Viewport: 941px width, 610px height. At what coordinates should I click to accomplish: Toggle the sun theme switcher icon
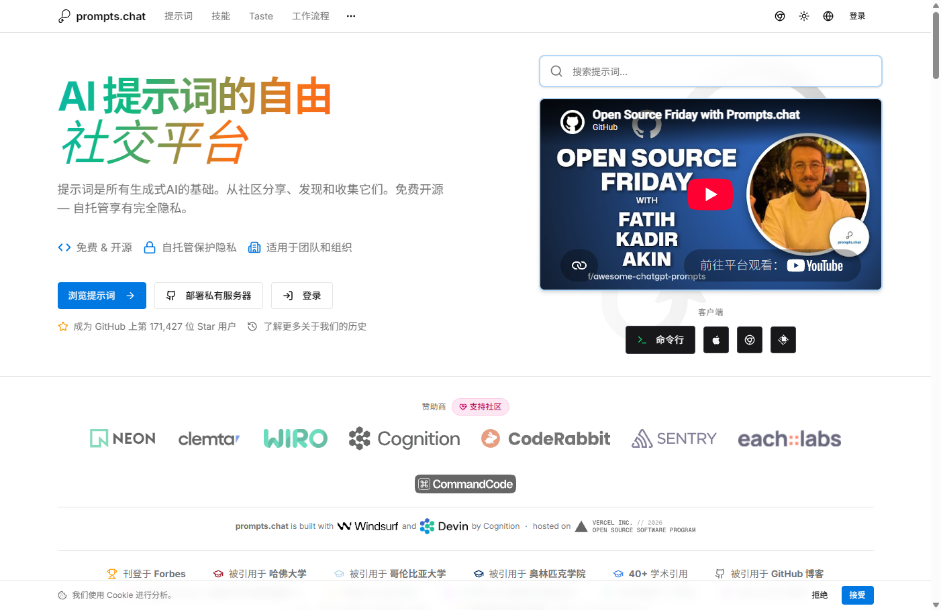804,16
